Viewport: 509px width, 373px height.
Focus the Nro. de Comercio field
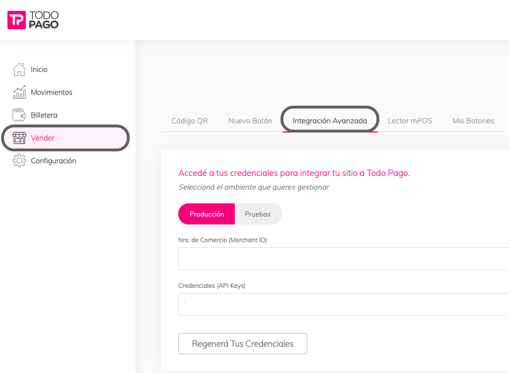343,259
